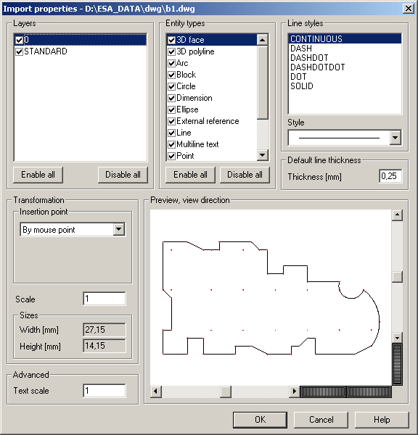
Task: Click the entity types list scroll-up arrow
Action: point(262,40)
